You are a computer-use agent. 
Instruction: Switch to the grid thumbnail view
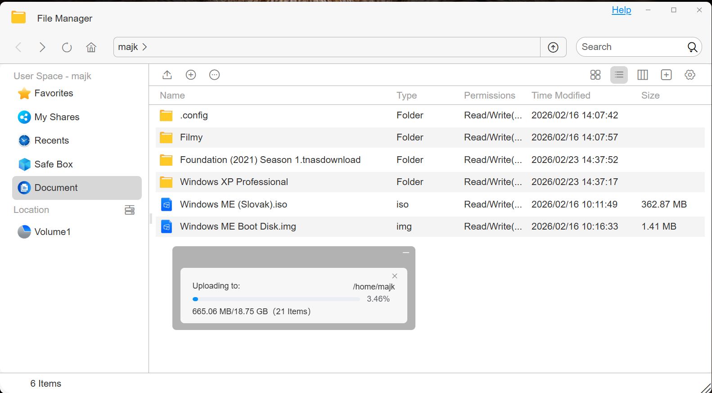coord(595,75)
